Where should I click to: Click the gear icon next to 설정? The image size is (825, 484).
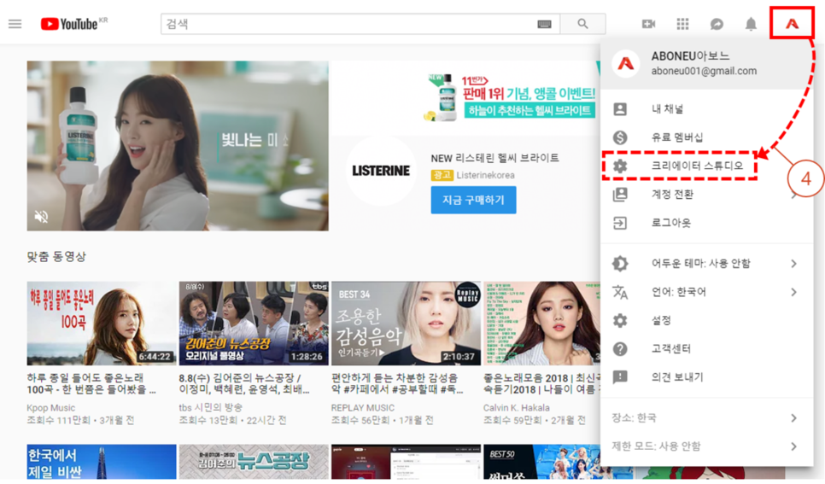pos(620,320)
